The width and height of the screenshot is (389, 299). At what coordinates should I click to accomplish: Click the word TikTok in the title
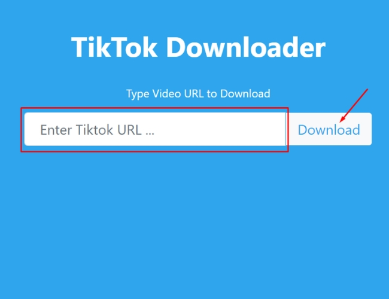click(x=114, y=47)
